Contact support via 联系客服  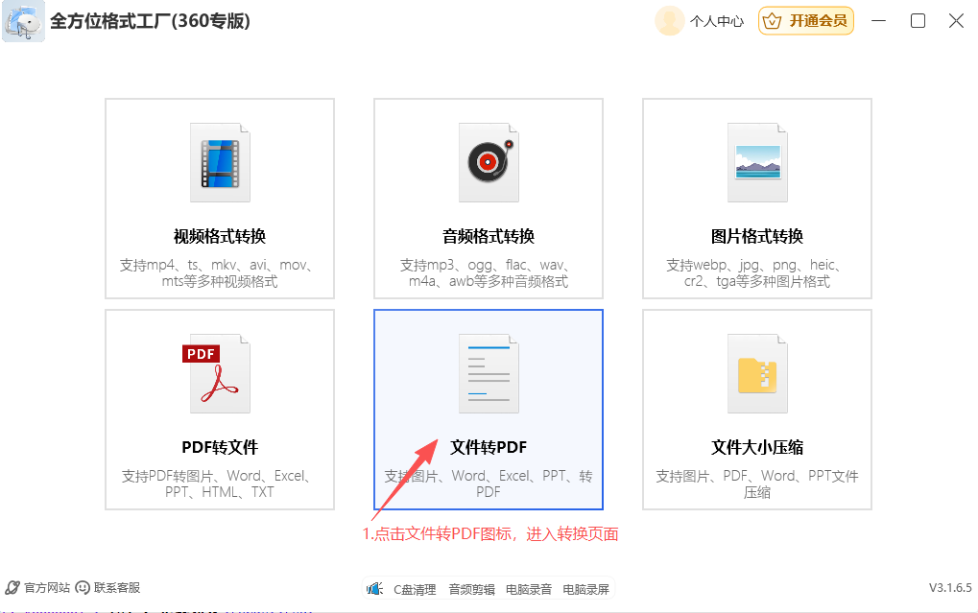pos(107,587)
